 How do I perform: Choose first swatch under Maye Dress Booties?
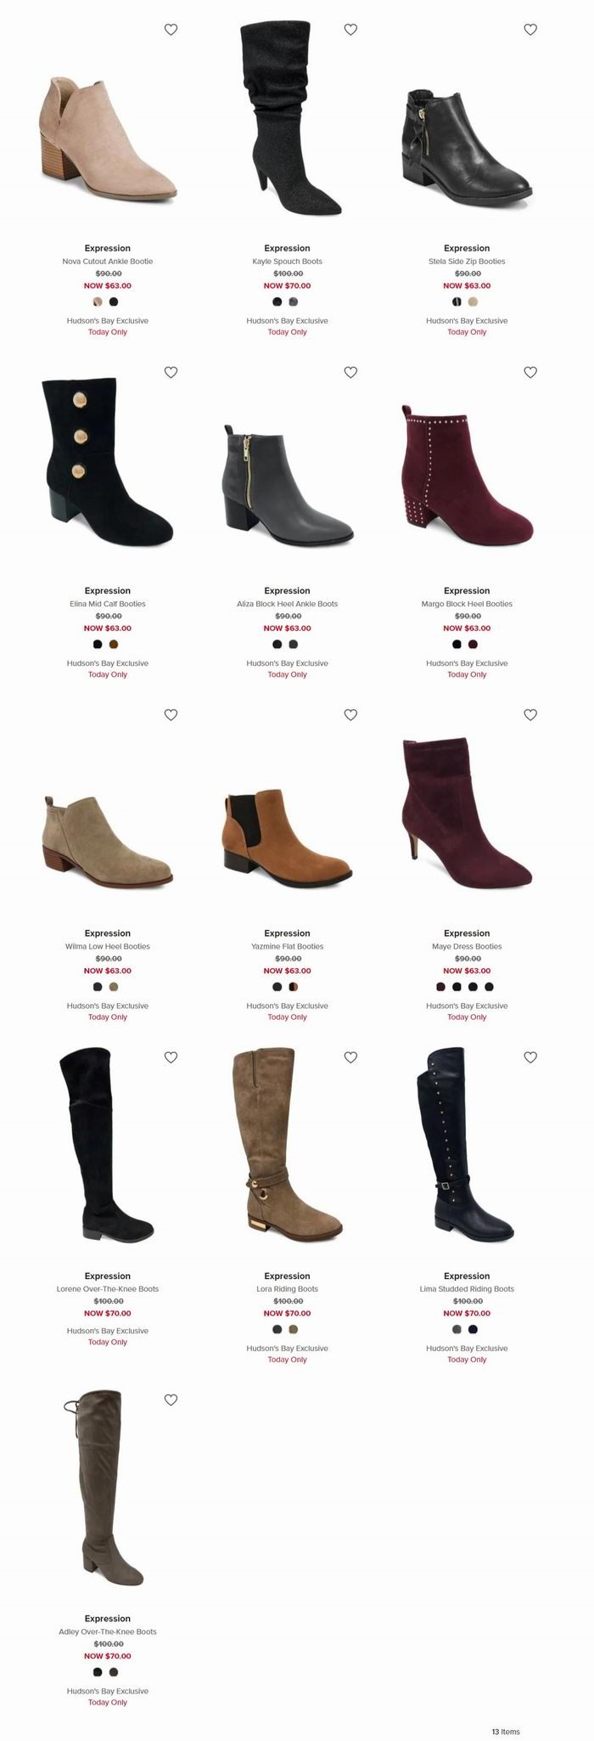[441, 987]
